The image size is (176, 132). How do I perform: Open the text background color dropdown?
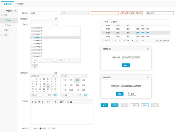(62, 102)
